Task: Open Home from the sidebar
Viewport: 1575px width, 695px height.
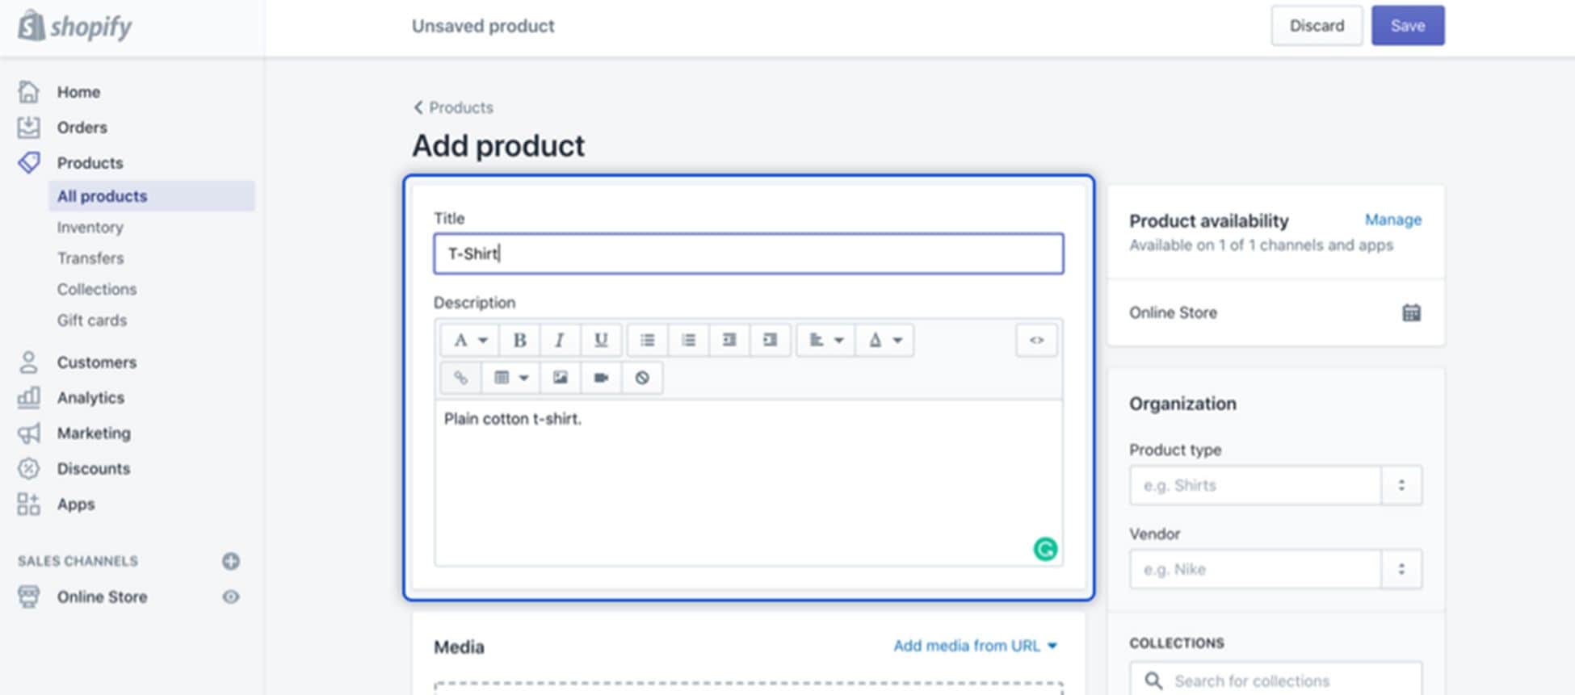Action: [78, 92]
